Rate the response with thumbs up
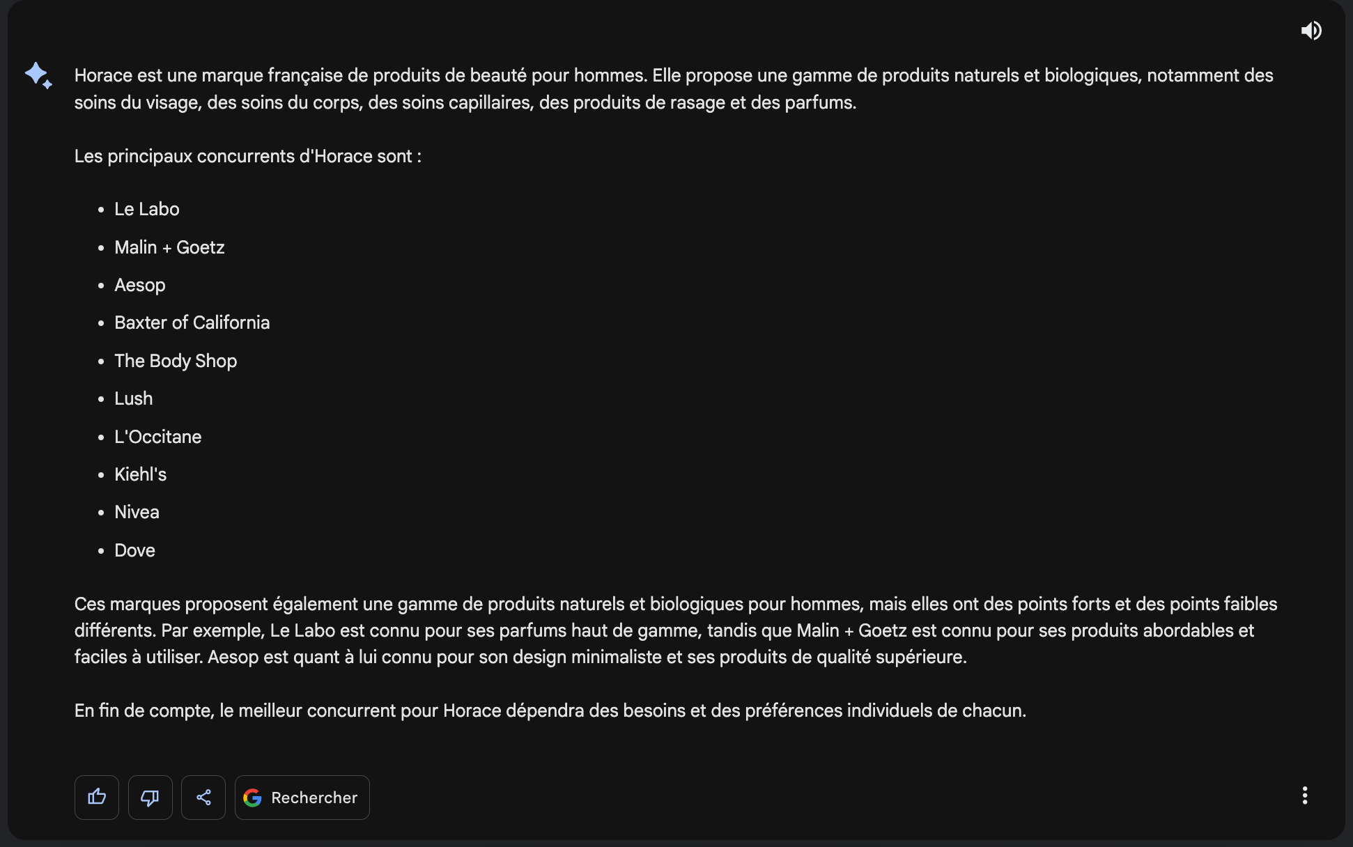The image size is (1353, 847). pos(96,797)
